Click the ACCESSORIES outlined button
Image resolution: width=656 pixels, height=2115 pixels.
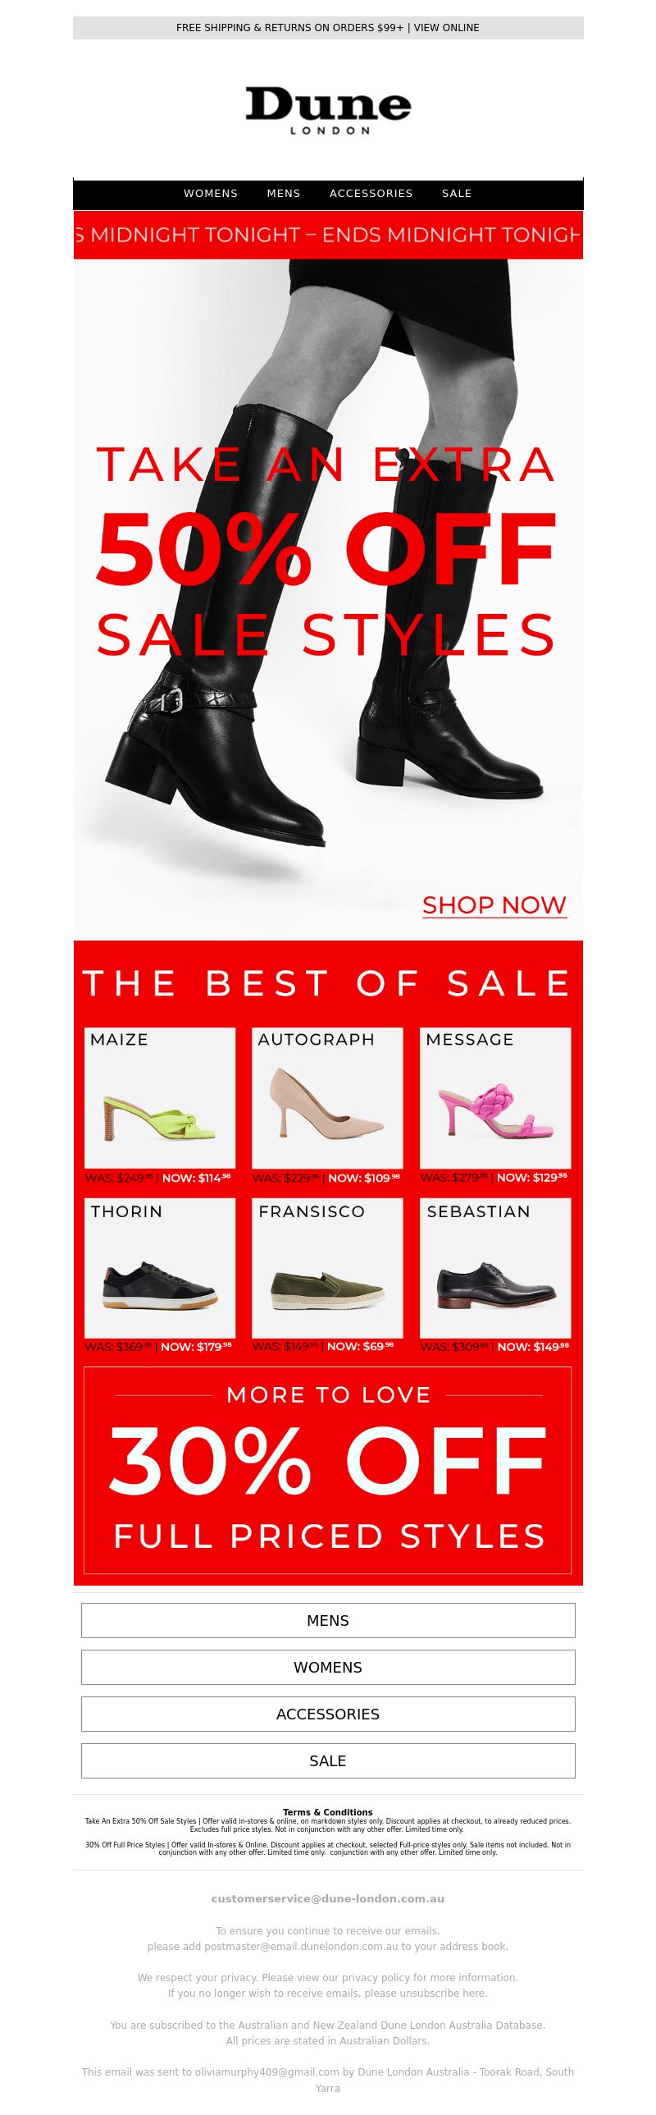pos(328,1714)
